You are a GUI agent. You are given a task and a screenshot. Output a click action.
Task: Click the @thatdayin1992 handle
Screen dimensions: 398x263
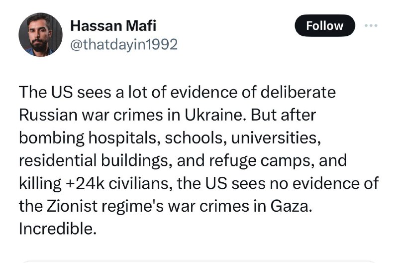(124, 44)
